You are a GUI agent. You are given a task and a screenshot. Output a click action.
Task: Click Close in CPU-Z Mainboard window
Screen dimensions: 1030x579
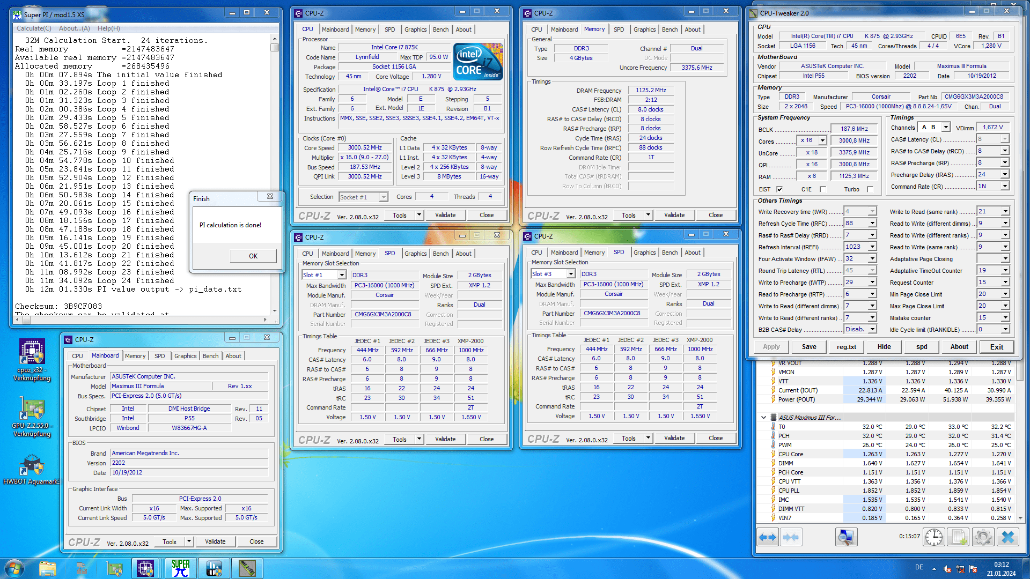click(x=256, y=541)
